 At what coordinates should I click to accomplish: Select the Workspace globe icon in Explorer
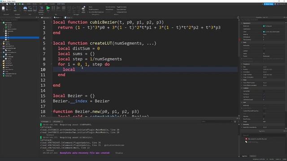(x=4, y=23)
